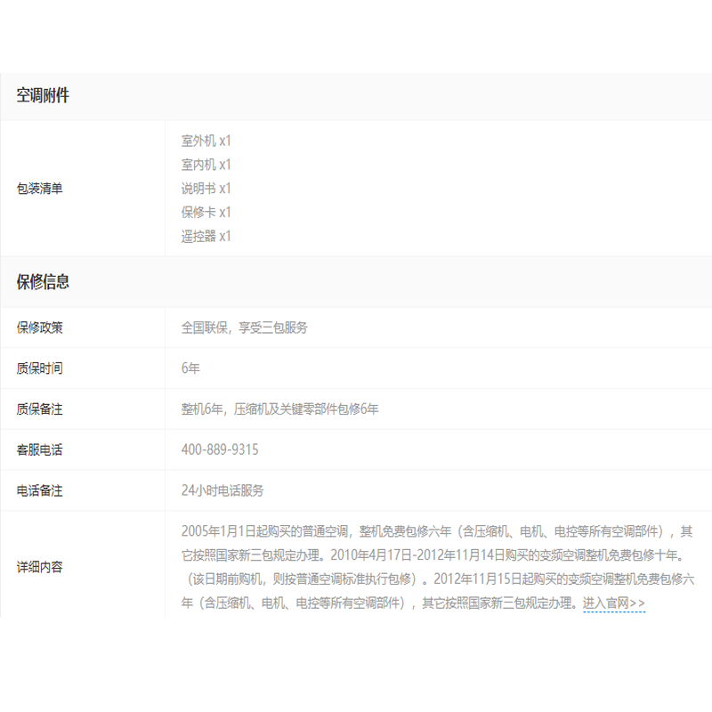Select the 24小时电话服务 value
Image resolution: width=712 pixels, height=712 pixels.
(x=222, y=490)
